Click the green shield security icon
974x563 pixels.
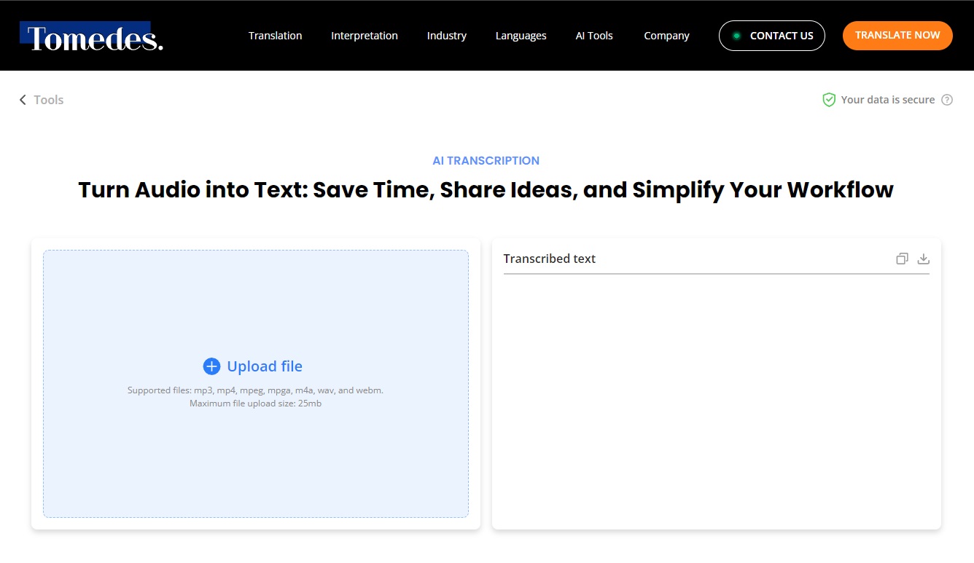[829, 100]
